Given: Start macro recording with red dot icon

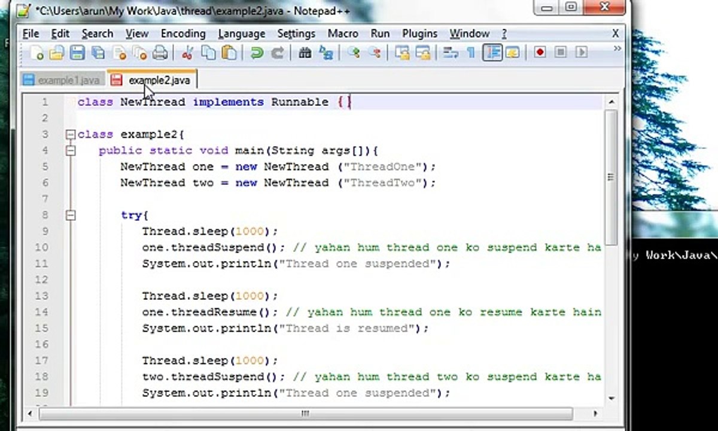Looking at the screenshot, I should [540, 53].
